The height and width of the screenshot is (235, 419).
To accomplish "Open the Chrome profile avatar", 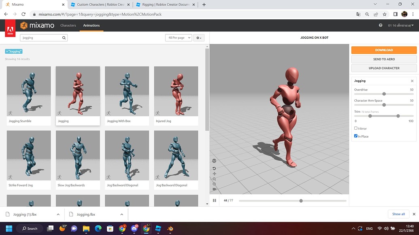I will click(404, 14).
